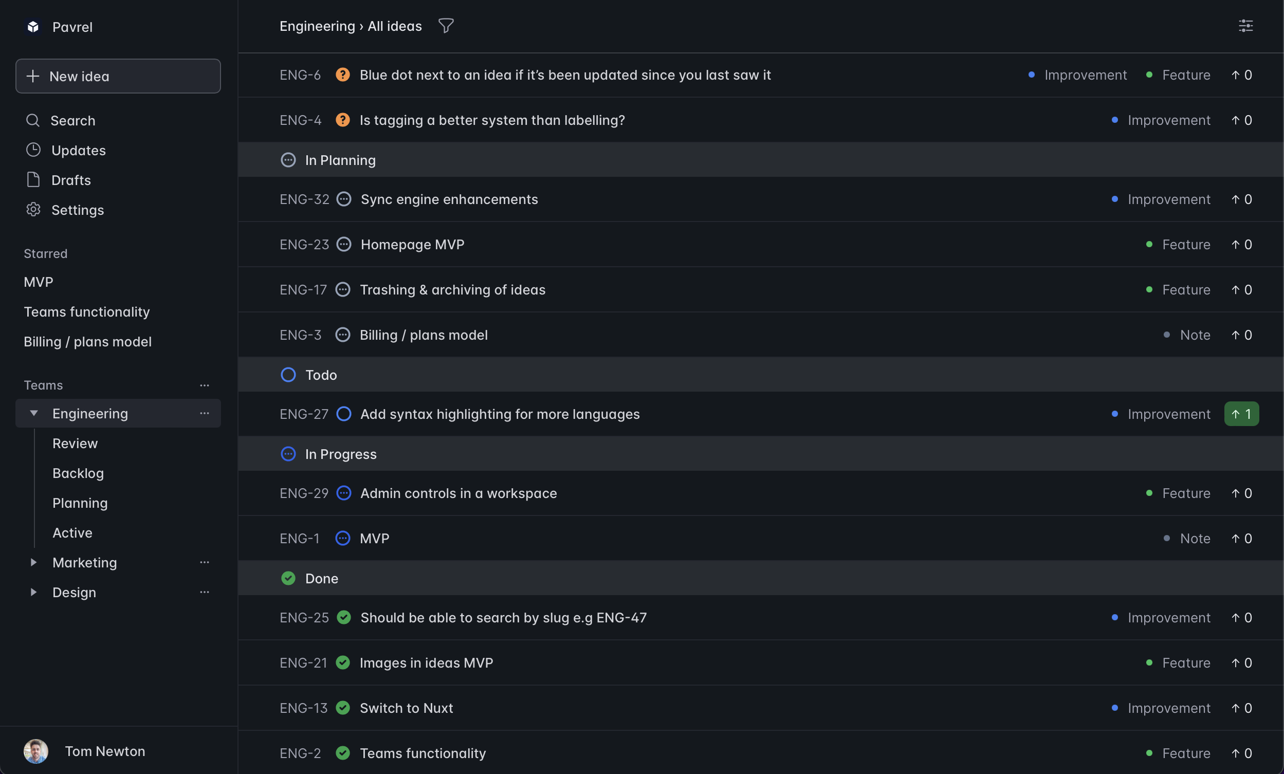Viewport: 1284px width, 774px height.
Task: Click the Pavrel cube logo
Action: point(33,27)
